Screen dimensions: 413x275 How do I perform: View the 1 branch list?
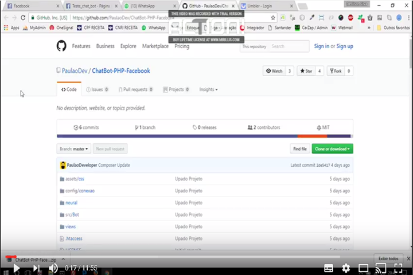point(145,127)
